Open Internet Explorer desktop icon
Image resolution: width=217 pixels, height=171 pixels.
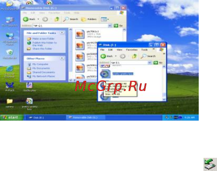click(9, 72)
